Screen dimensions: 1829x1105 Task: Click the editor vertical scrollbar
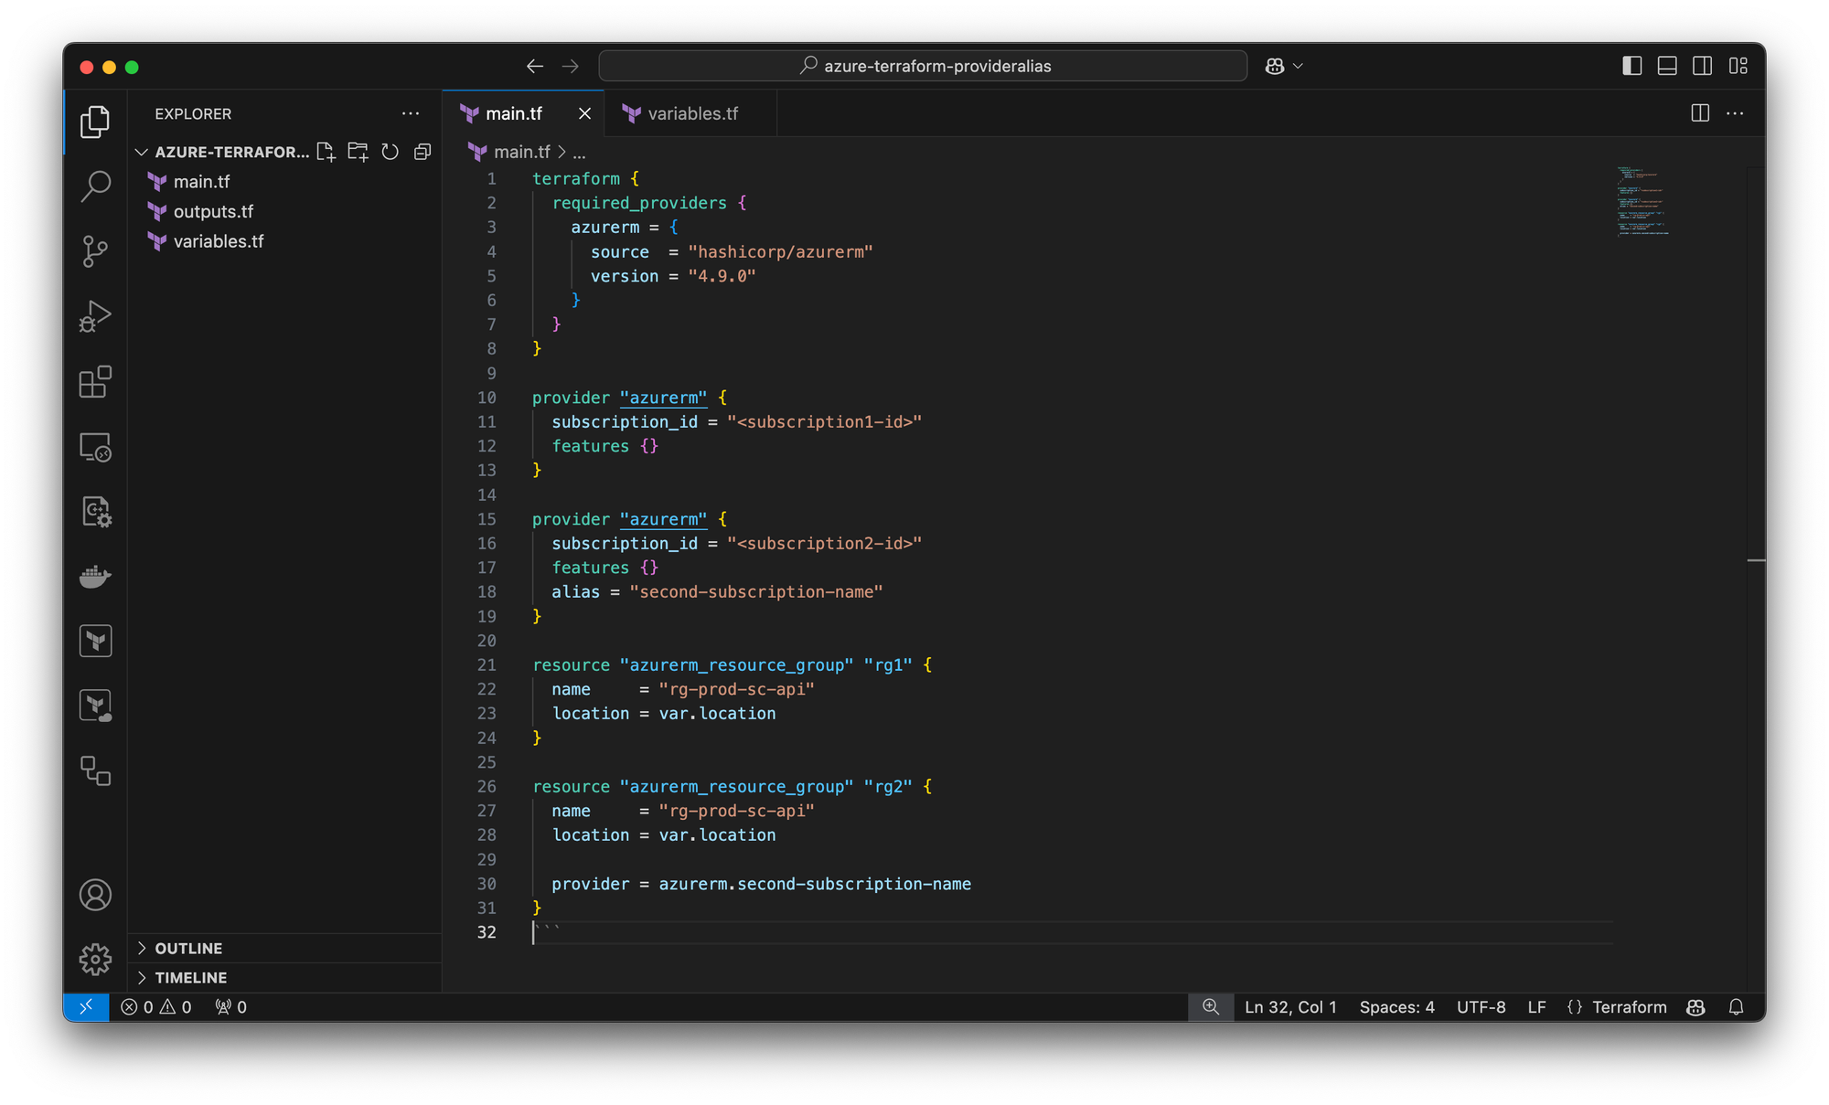[1755, 578]
